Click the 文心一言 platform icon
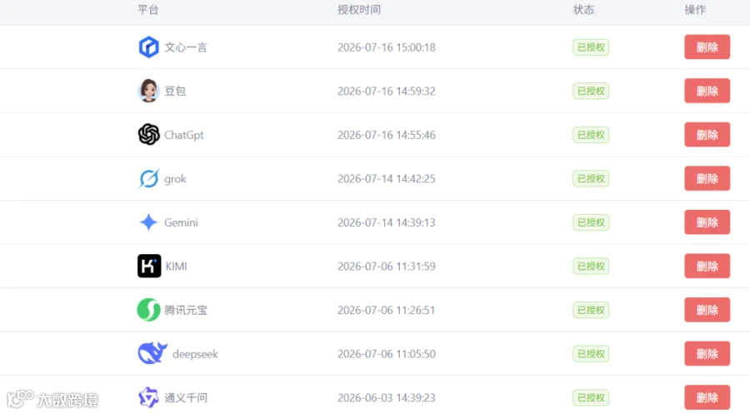The width and height of the screenshot is (750, 414). click(149, 47)
